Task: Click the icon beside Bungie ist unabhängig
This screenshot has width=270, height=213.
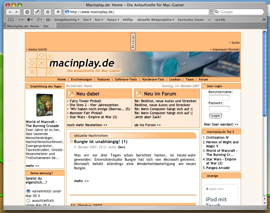Action: 72,142
